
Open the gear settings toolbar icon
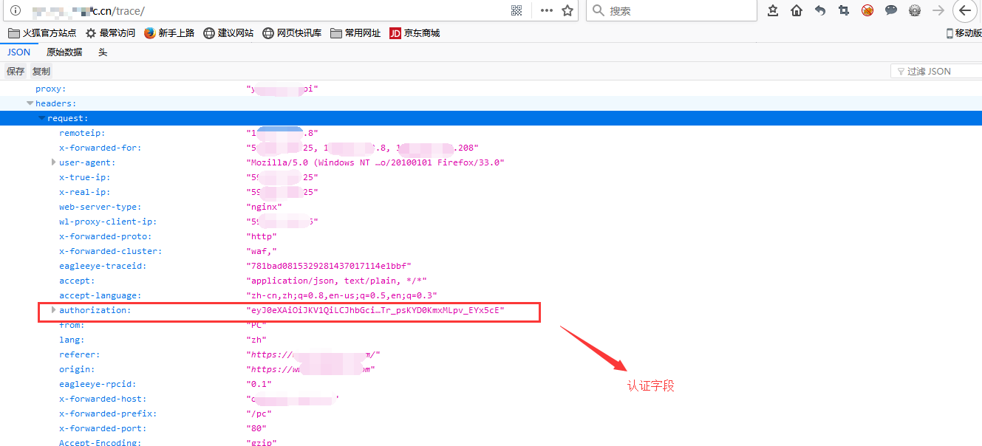click(x=915, y=10)
